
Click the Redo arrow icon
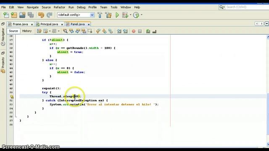[x=50, y=15]
